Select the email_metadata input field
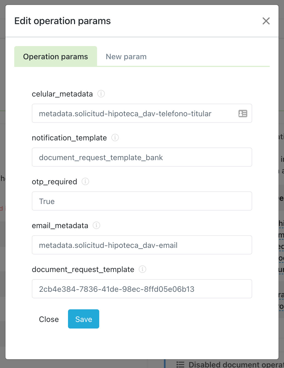This screenshot has height=368, width=284. (142, 245)
